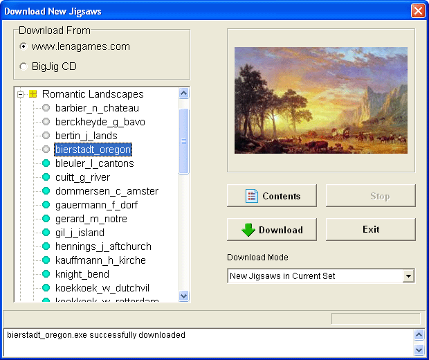Image resolution: width=429 pixels, height=360 pixels.
Task: Select kauffmann_h_kirche jigsaw name
Action: pyautogui.click(x=100, y=260)
